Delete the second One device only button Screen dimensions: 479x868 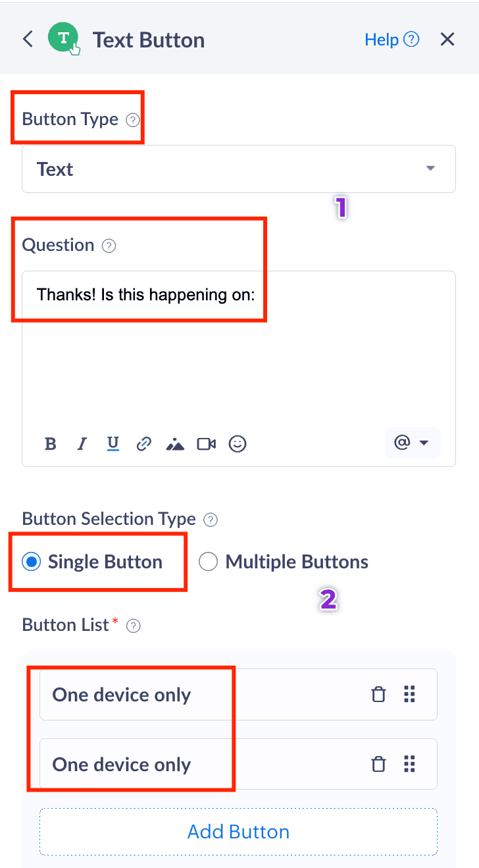tap(378, 764)
